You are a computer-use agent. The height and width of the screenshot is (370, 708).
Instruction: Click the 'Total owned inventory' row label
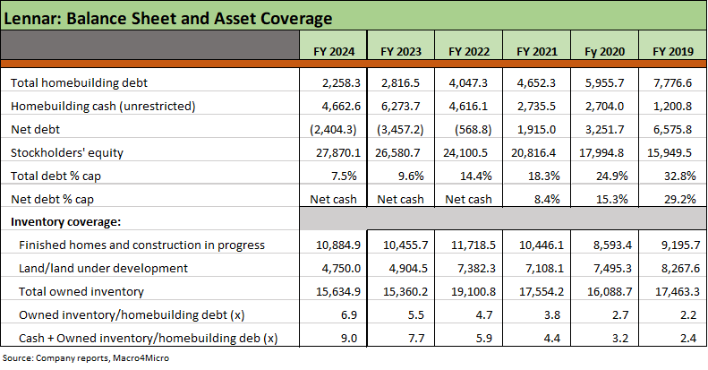(81, 292)
